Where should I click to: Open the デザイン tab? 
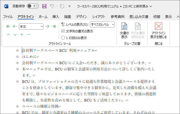click(81, 17)
